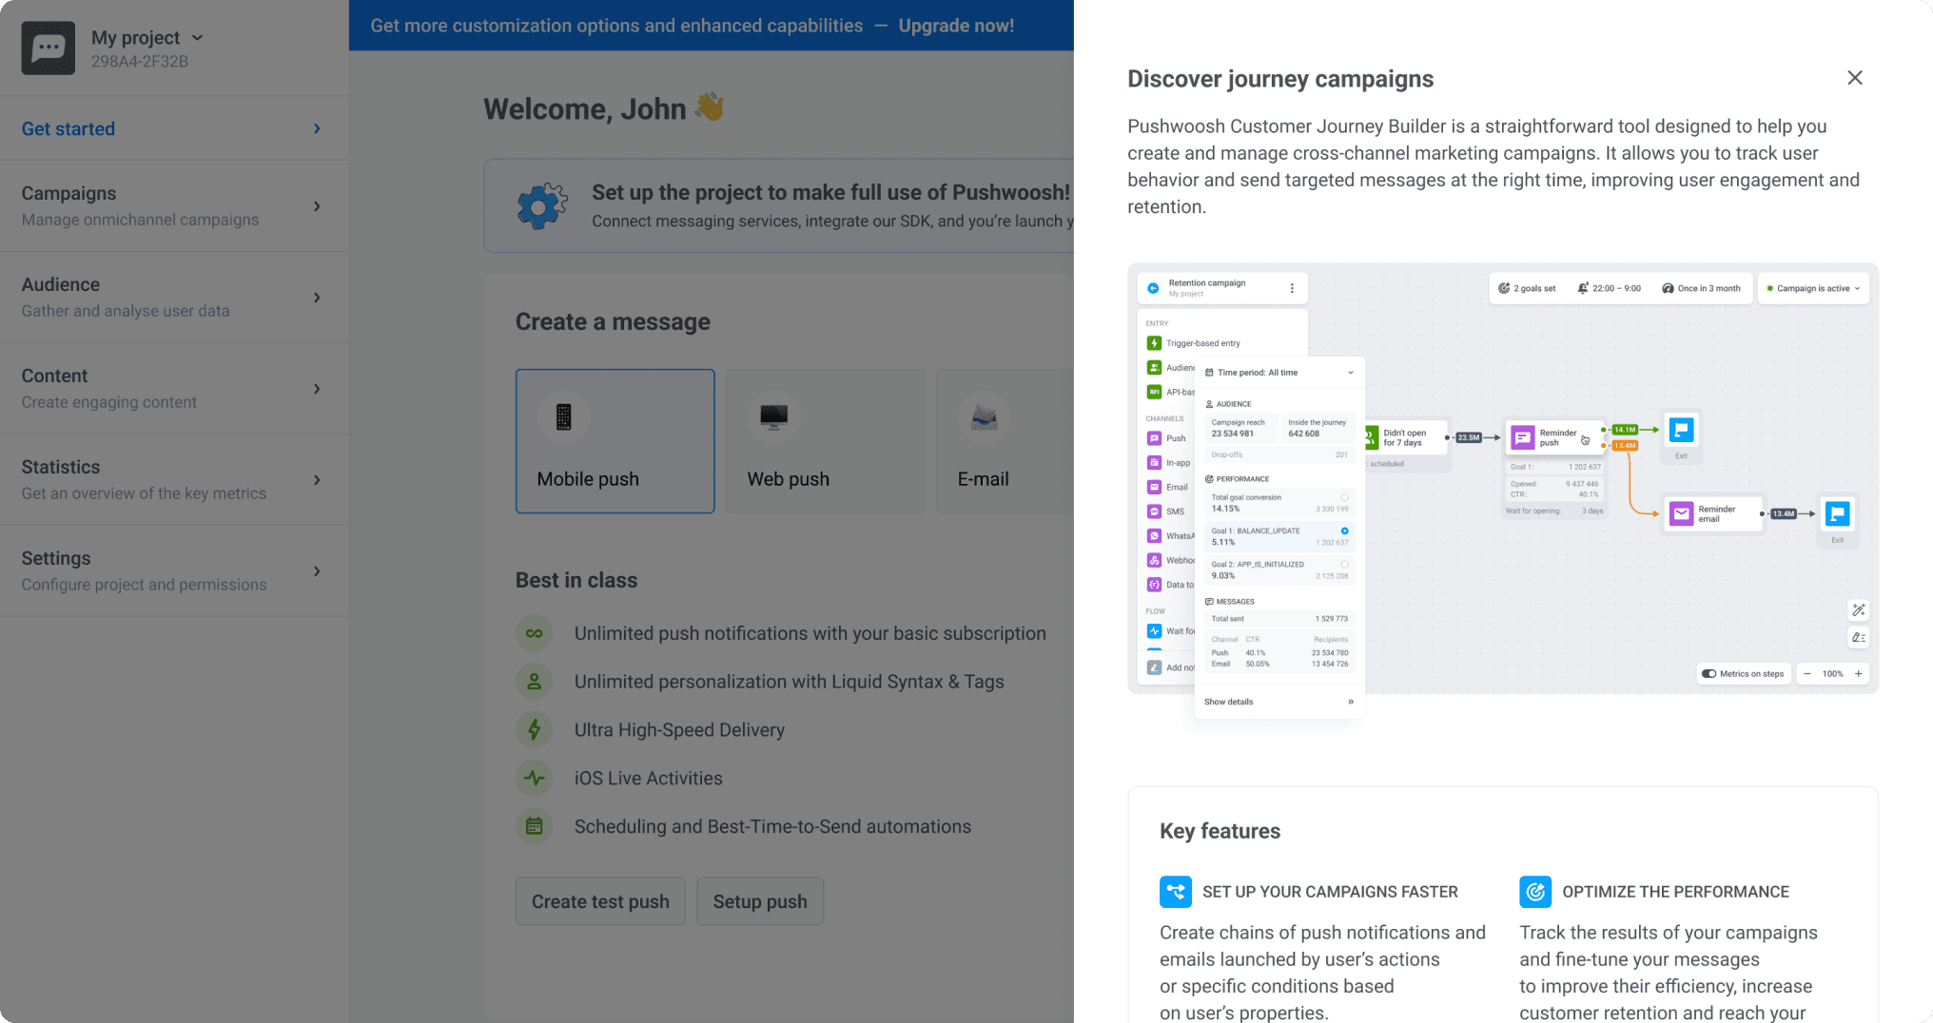The width and height of the screenshot is (1933, 1023).
Task: Click OPTIMIZE THE PERFORMANCE text
Action: (1675, 892)
